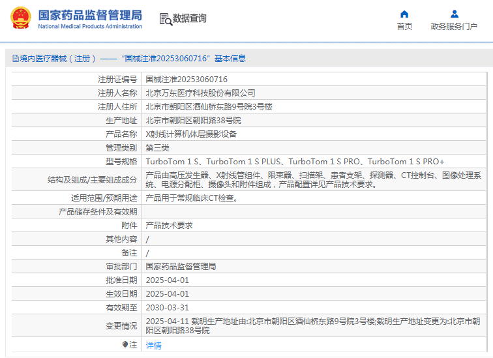Viewport: 493px width, 358px height.
Task: Click the 注册人名称 row label
Action: (117, 93)
